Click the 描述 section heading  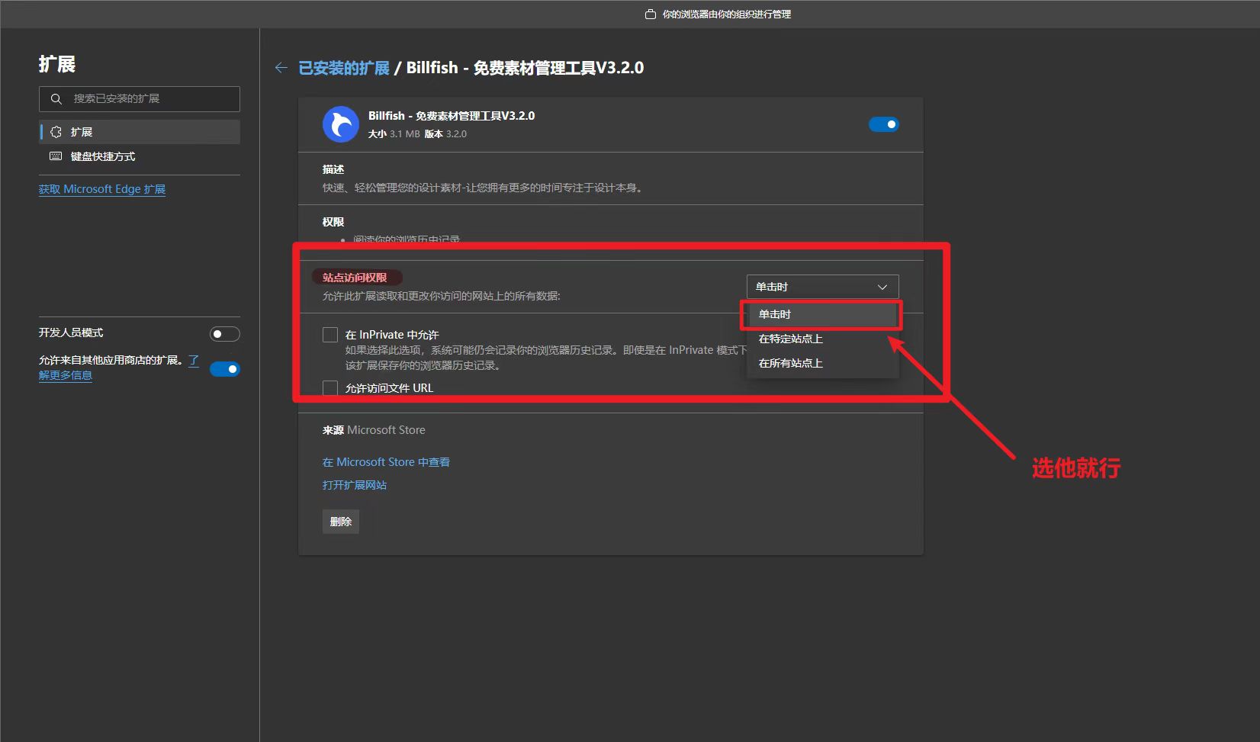point(333,169)
